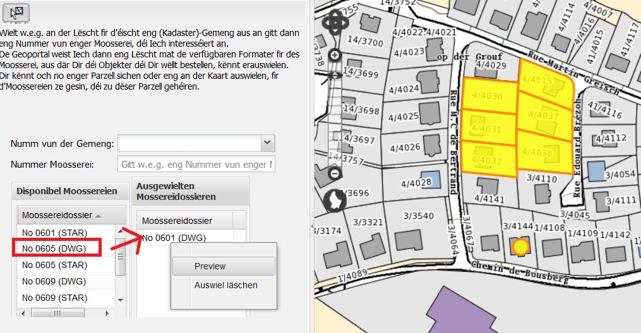Open the Numm vun der Gemeng dropdown
Image resolution: width=641 pixels, height=333 pixels.
(268, 144)
